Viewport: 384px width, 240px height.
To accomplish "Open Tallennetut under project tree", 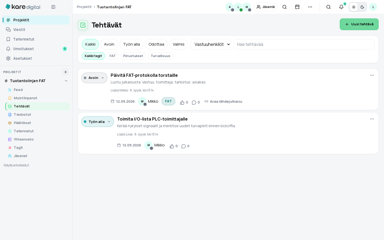I will point(38,131).
